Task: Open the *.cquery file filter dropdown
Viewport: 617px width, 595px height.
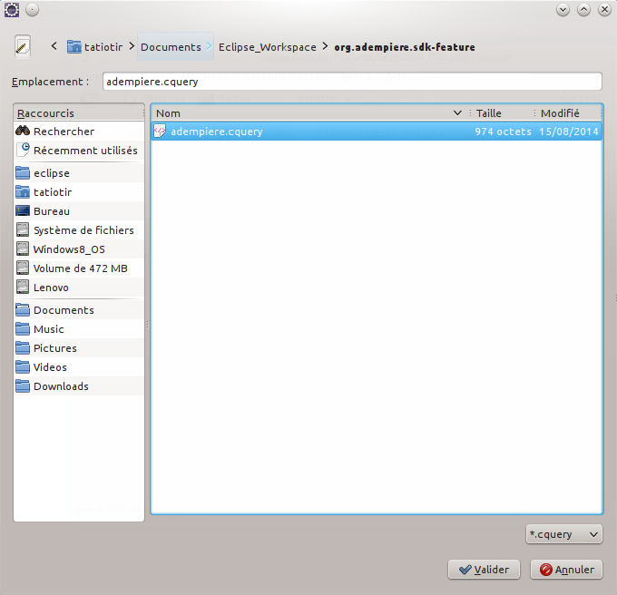Action: (563, 534)
